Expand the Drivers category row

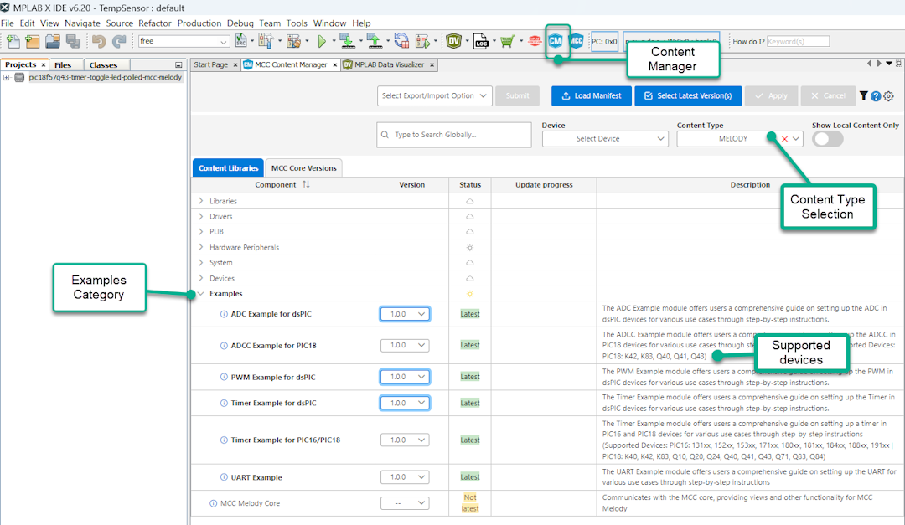201,216
